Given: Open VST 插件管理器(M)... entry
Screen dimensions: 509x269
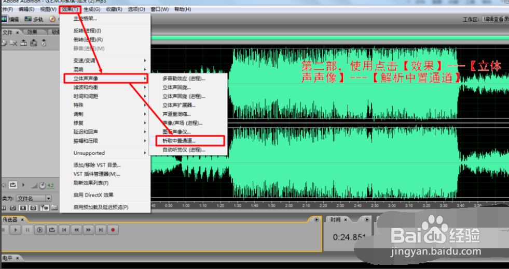Looking at the screenshot, I should point(105,174).
